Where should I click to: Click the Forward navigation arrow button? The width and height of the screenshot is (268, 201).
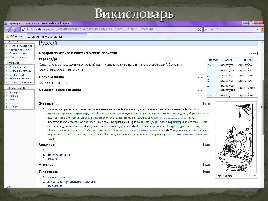point(13,29)
